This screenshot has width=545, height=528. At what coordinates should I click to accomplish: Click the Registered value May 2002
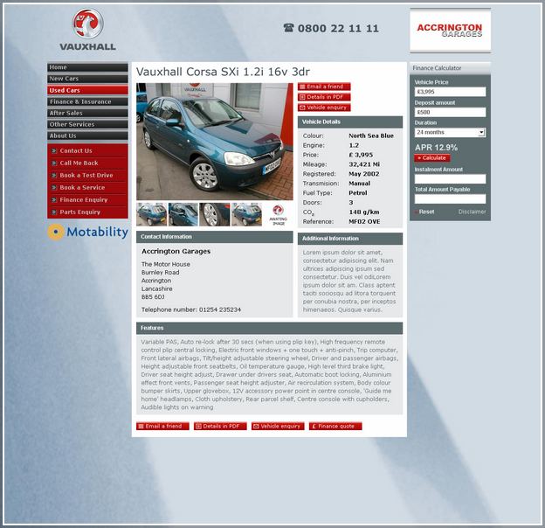(364, 174)
